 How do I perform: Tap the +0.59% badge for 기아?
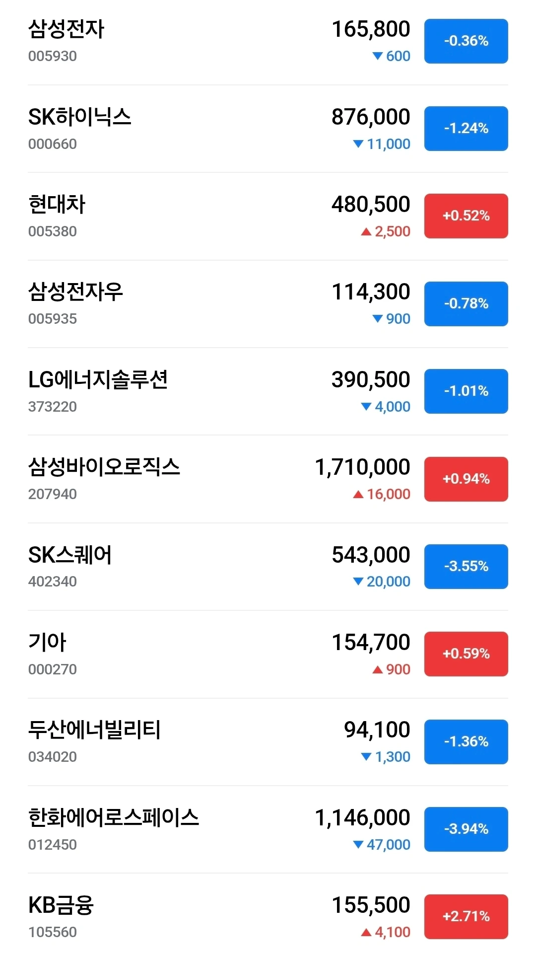coord(466,654)
